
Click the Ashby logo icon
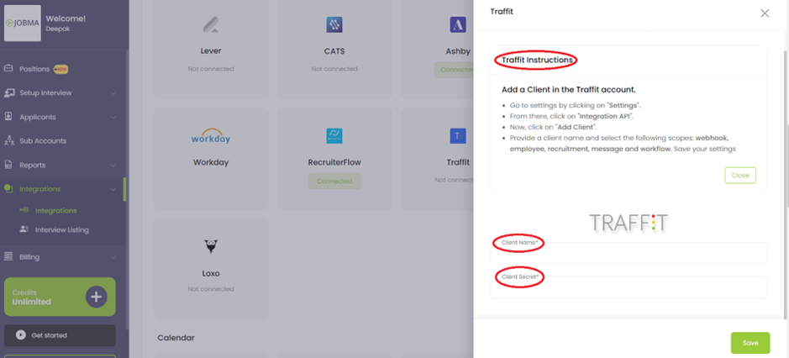[x=459, y=24]
